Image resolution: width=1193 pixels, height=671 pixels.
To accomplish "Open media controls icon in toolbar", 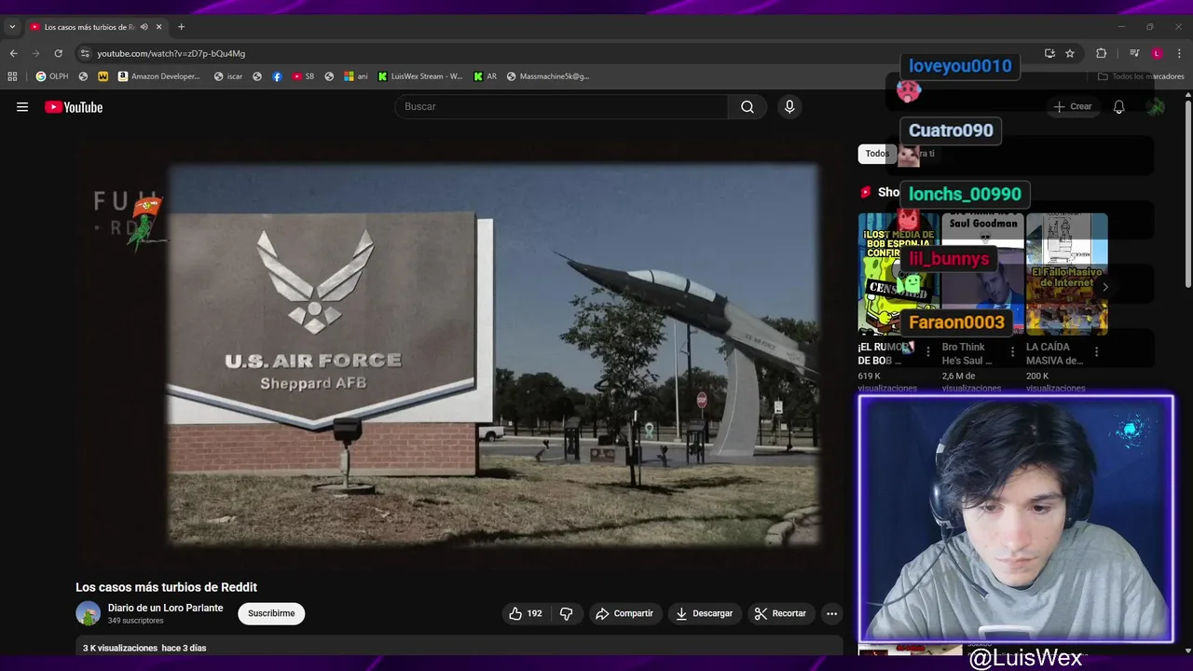I will tap(1134, 53).
